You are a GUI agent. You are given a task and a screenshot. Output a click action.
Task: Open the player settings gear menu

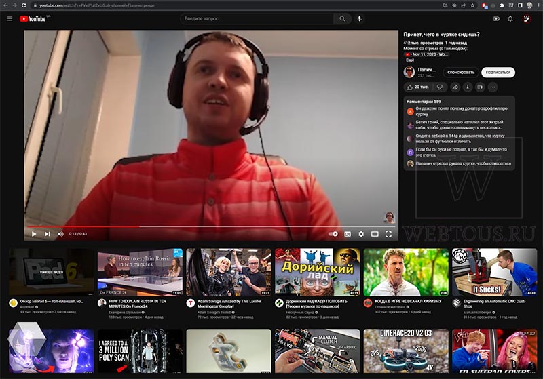[x=361, y=234]
